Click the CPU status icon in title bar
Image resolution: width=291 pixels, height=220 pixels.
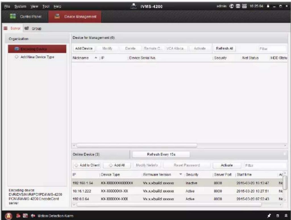click(x=238, y=6)
